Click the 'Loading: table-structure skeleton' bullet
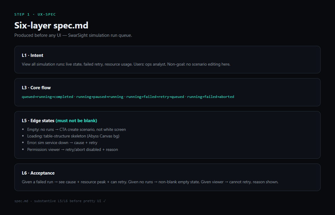 point(73,136)
